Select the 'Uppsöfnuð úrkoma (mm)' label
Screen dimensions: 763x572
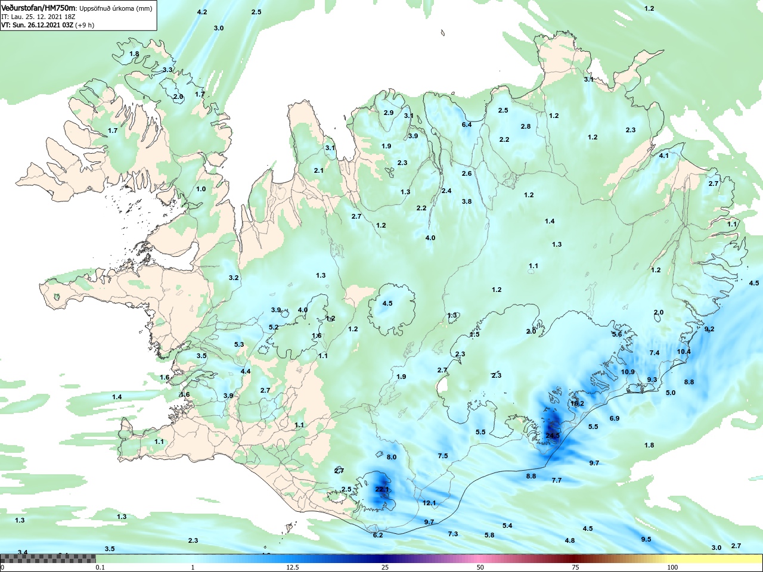pos(116,8)
